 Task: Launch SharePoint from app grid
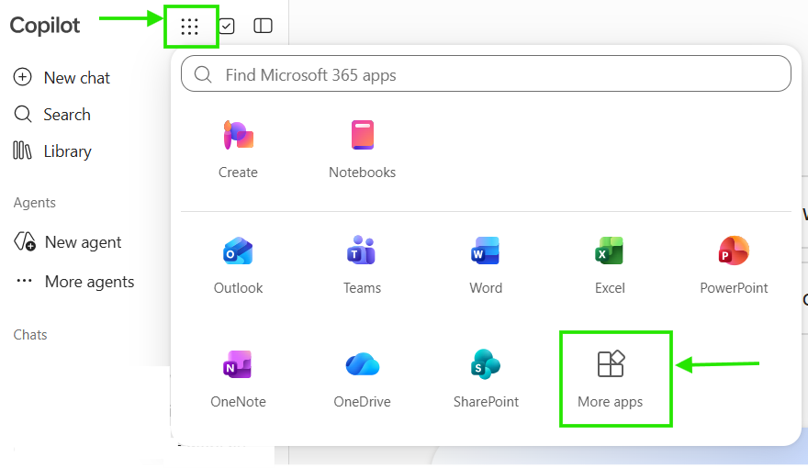pos(486,379)
